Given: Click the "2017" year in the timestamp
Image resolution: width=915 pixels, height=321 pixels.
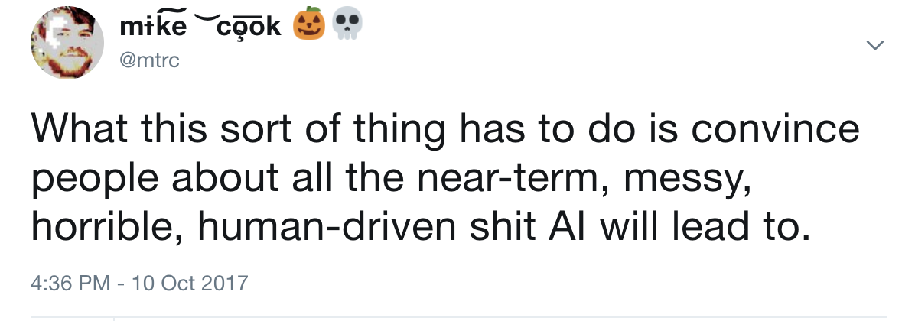Looking at the screenshot, I should point(225,284).
